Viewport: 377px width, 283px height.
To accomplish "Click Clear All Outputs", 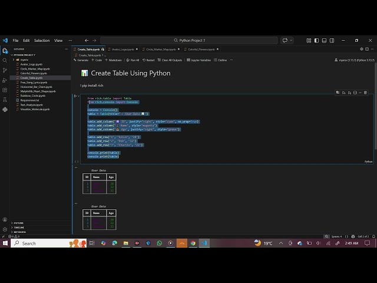I will (170, 60).
